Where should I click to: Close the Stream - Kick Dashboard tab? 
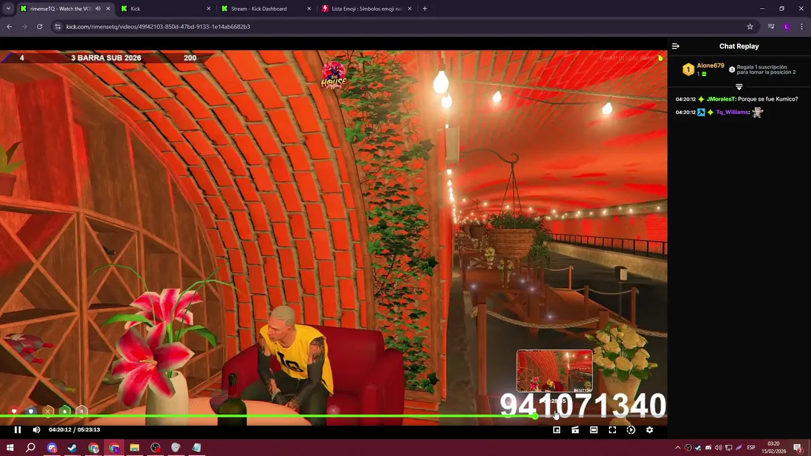pos(309,9)
